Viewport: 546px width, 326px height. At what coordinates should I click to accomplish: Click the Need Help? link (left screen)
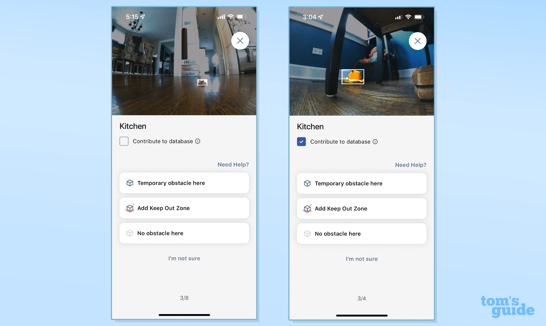(233, 164)
